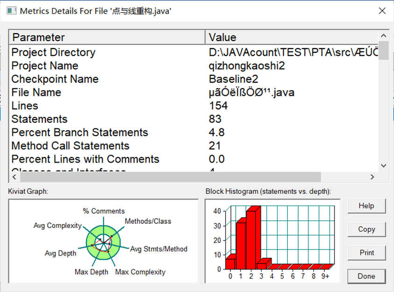Viewport: 394px width, 292px height.
Task: Copy the metrics with Copy button
Action: pyautogui.click(x=366, y=229)
